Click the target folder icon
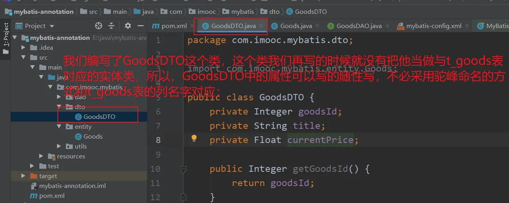The height and width of the screenshot is (203, 509). click(33, 176)
